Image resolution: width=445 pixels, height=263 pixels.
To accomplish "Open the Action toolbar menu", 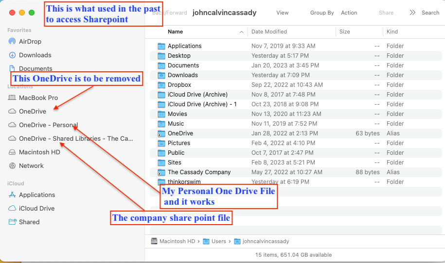I will click(349, 13).
